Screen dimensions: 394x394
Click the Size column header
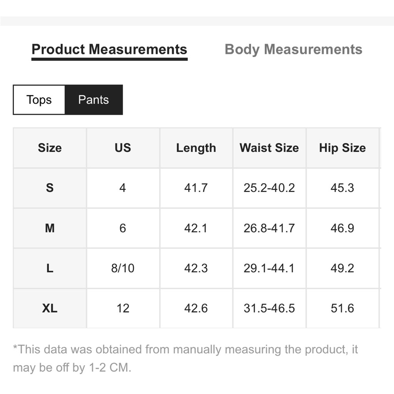[50, 148]
